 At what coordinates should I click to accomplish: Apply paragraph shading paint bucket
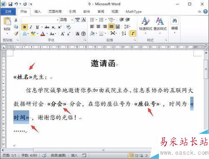click(92, 33)
